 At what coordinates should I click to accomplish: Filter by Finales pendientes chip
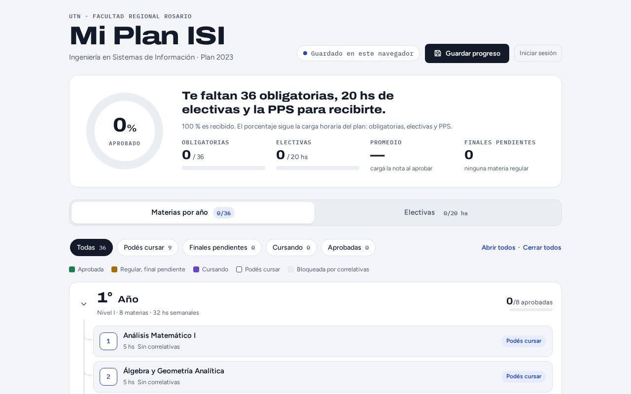click(x=222, y=248)
